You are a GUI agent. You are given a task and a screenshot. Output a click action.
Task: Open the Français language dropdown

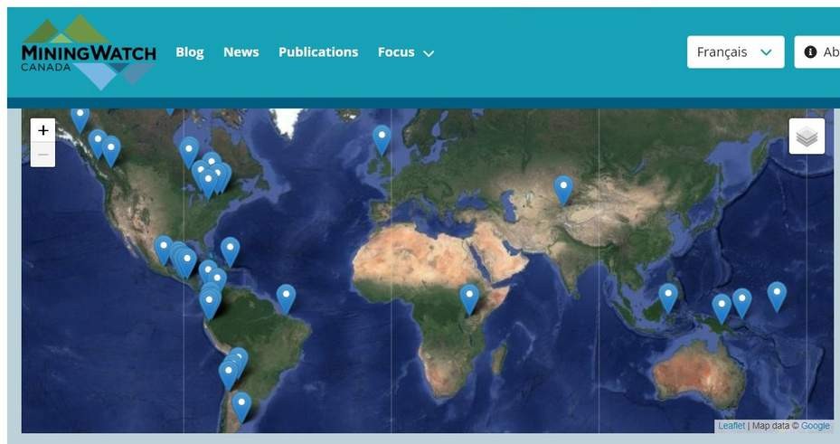click(x=734, y=52)
